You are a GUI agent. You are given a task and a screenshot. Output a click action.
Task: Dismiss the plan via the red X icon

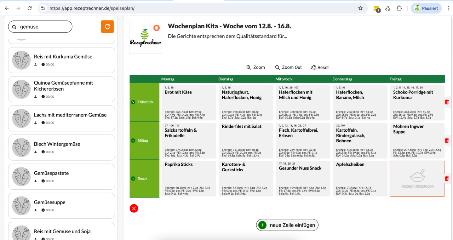click(134, 208)
